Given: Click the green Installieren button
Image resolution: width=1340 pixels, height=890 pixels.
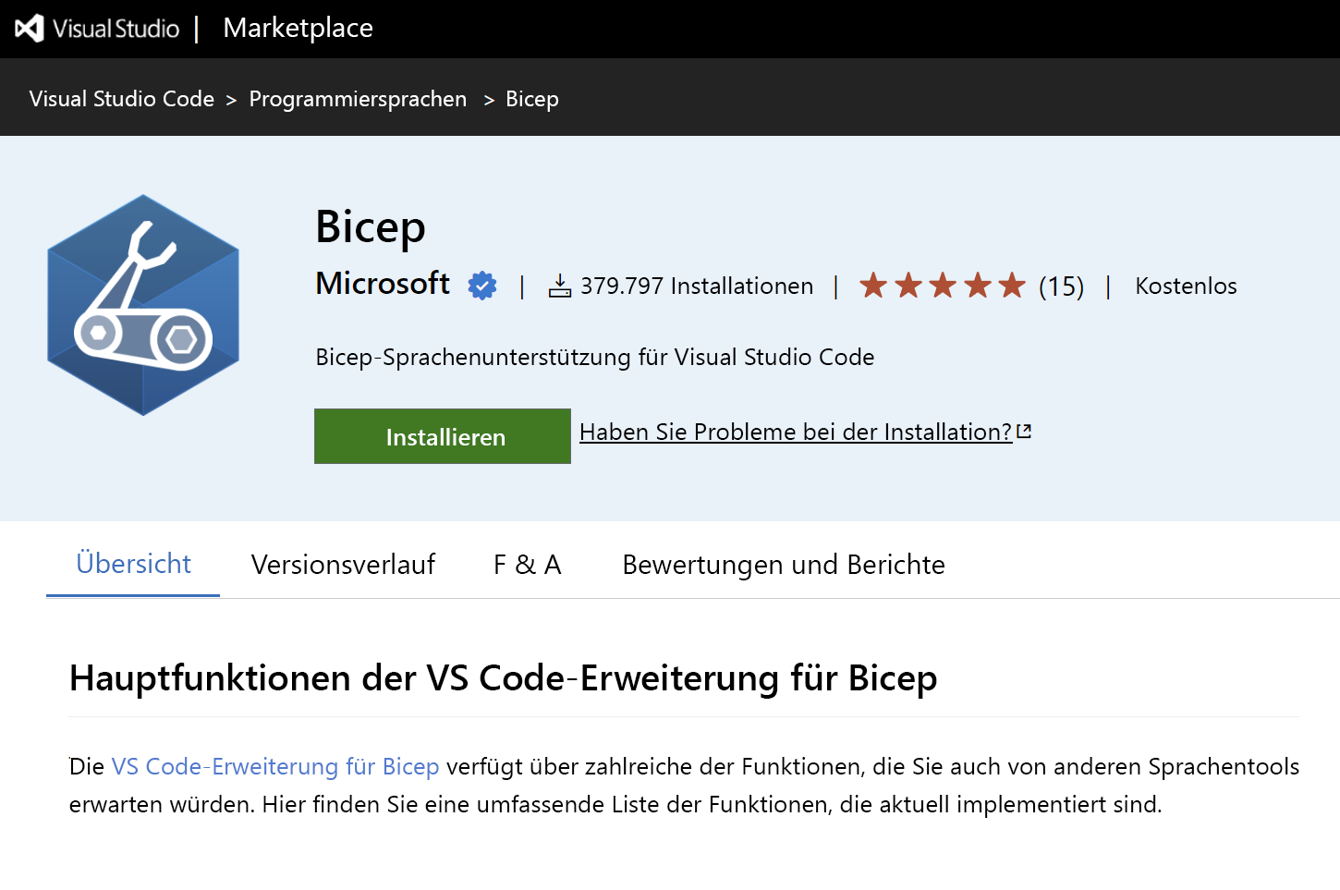Looking at the screenshot, I should tap(442, 435).
